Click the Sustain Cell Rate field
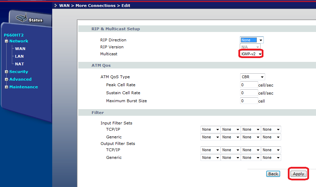Image resolution: width=316 pixels, height=187 pixels. click(249, 93)
